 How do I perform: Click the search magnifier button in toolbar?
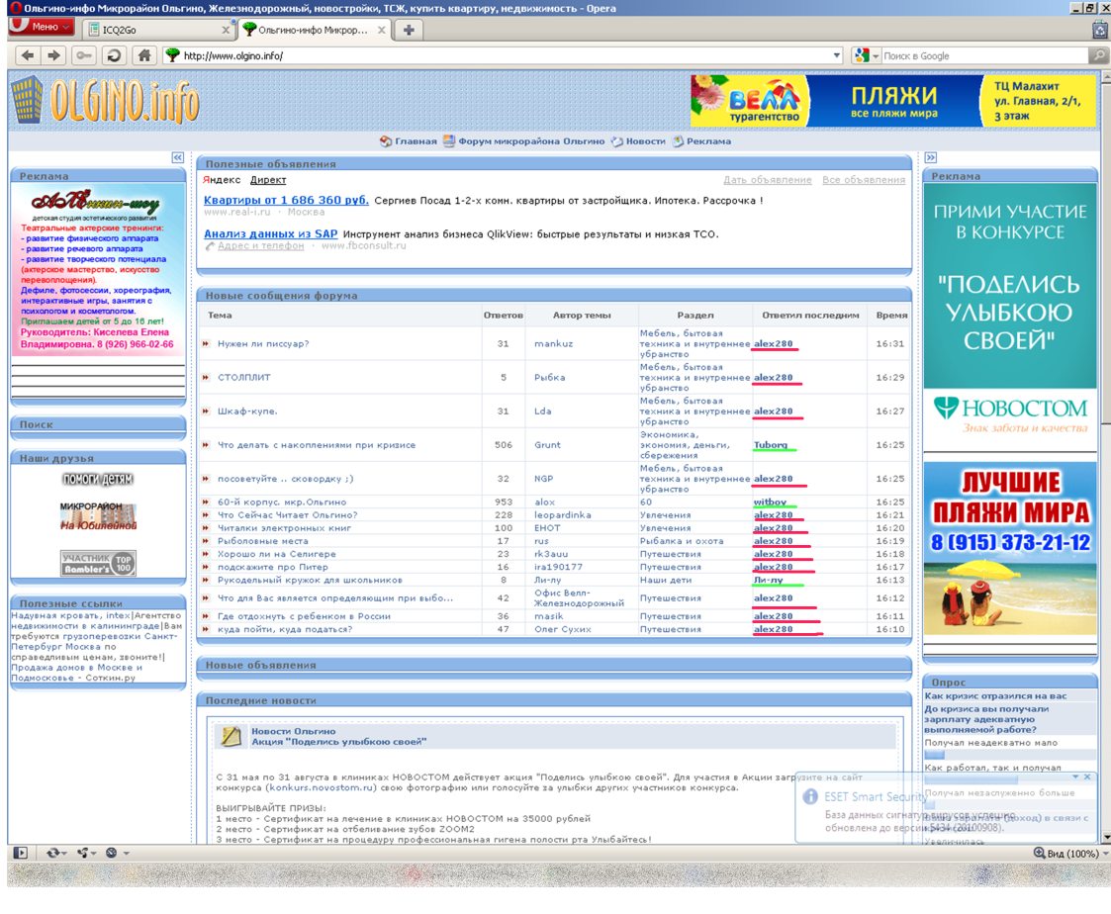(x=1098, y=55)
